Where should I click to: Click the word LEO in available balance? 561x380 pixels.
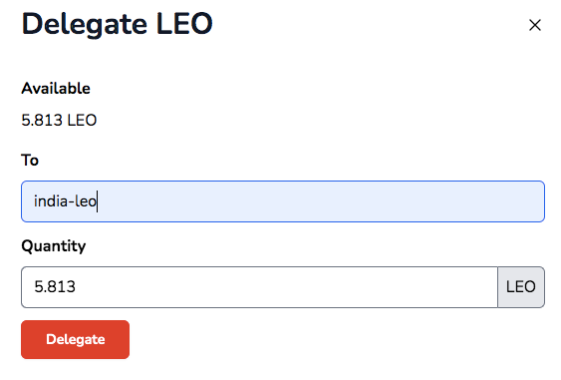[x=82, y=121]
